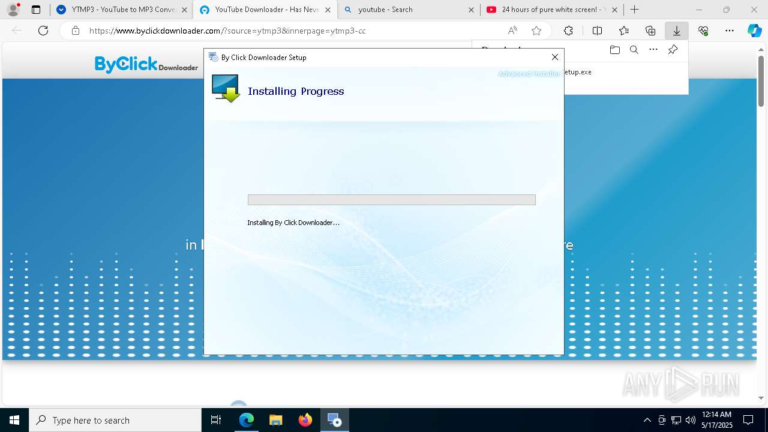Switch to YTMP3 YouTube to MP3 tab
This screenshot has height=432, width=768.
click(121, 10)
